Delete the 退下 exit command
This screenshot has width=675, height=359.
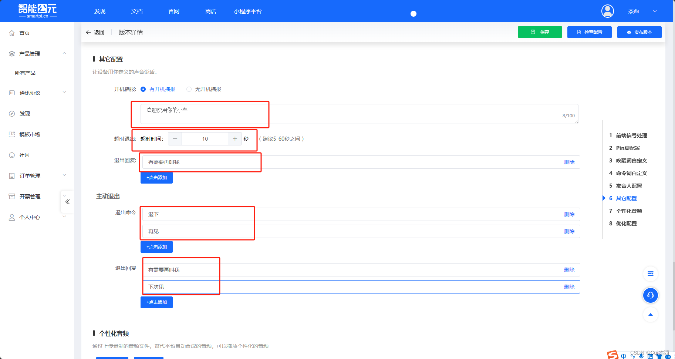pos(569,214)
